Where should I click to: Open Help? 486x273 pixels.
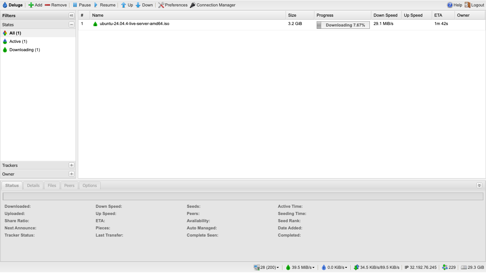[x=454, y=5]
